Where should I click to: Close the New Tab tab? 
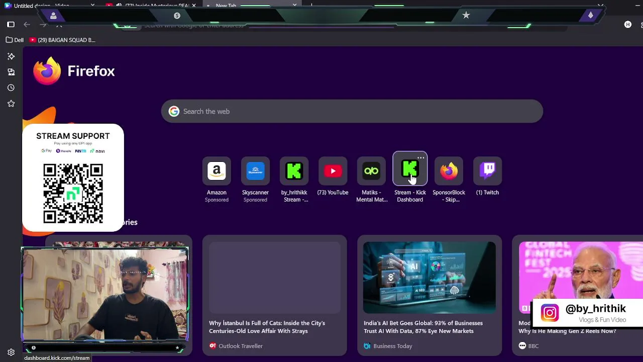tap(295, 6)
